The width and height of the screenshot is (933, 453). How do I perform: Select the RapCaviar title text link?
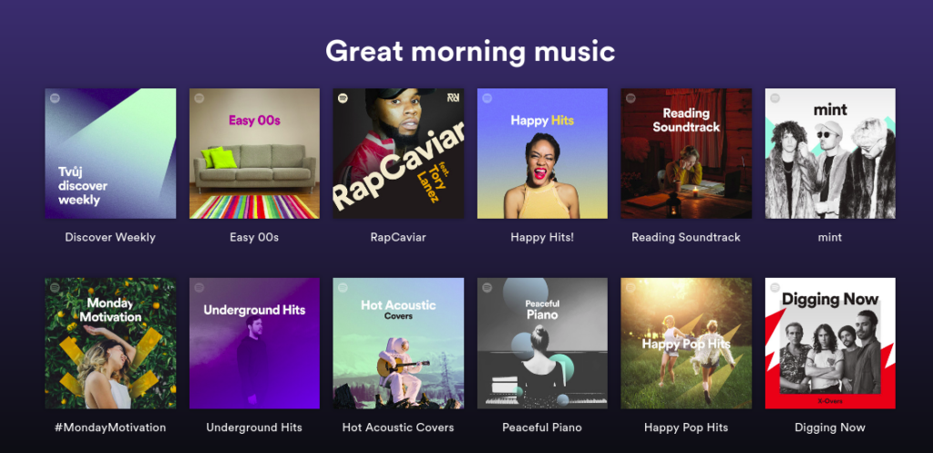pos(398,238)
